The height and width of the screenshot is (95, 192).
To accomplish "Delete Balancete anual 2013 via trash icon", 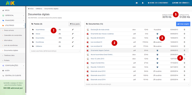I will pyautogui.click(x=185, y=75).
